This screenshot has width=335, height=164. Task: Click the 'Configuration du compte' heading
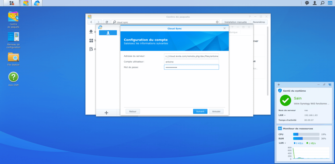click(146, 40)
